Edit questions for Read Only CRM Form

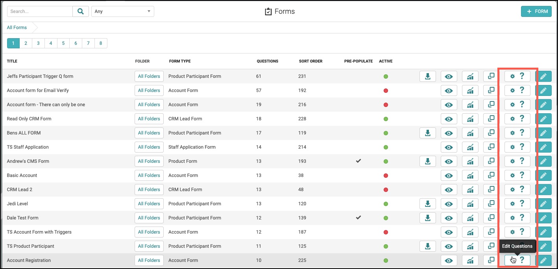[517, 119]
